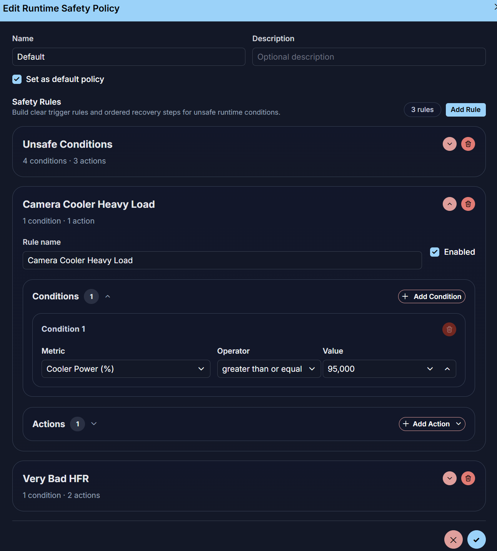Screen dimensions: 497x551
Task: Save the policy with the checkmark button
Action: click(x=476, y=539)
